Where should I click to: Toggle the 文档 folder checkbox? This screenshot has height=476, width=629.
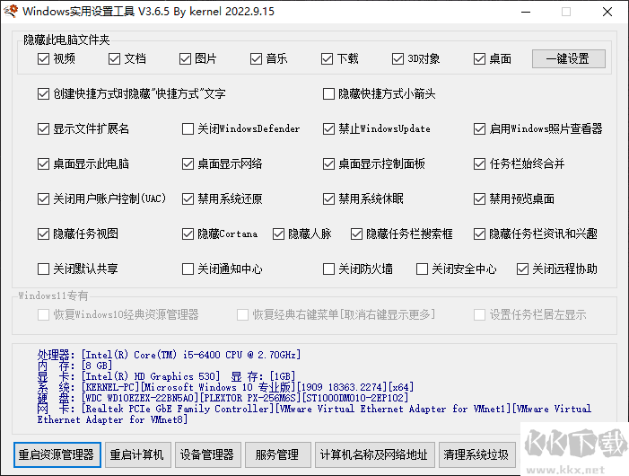tap(114, 59)
